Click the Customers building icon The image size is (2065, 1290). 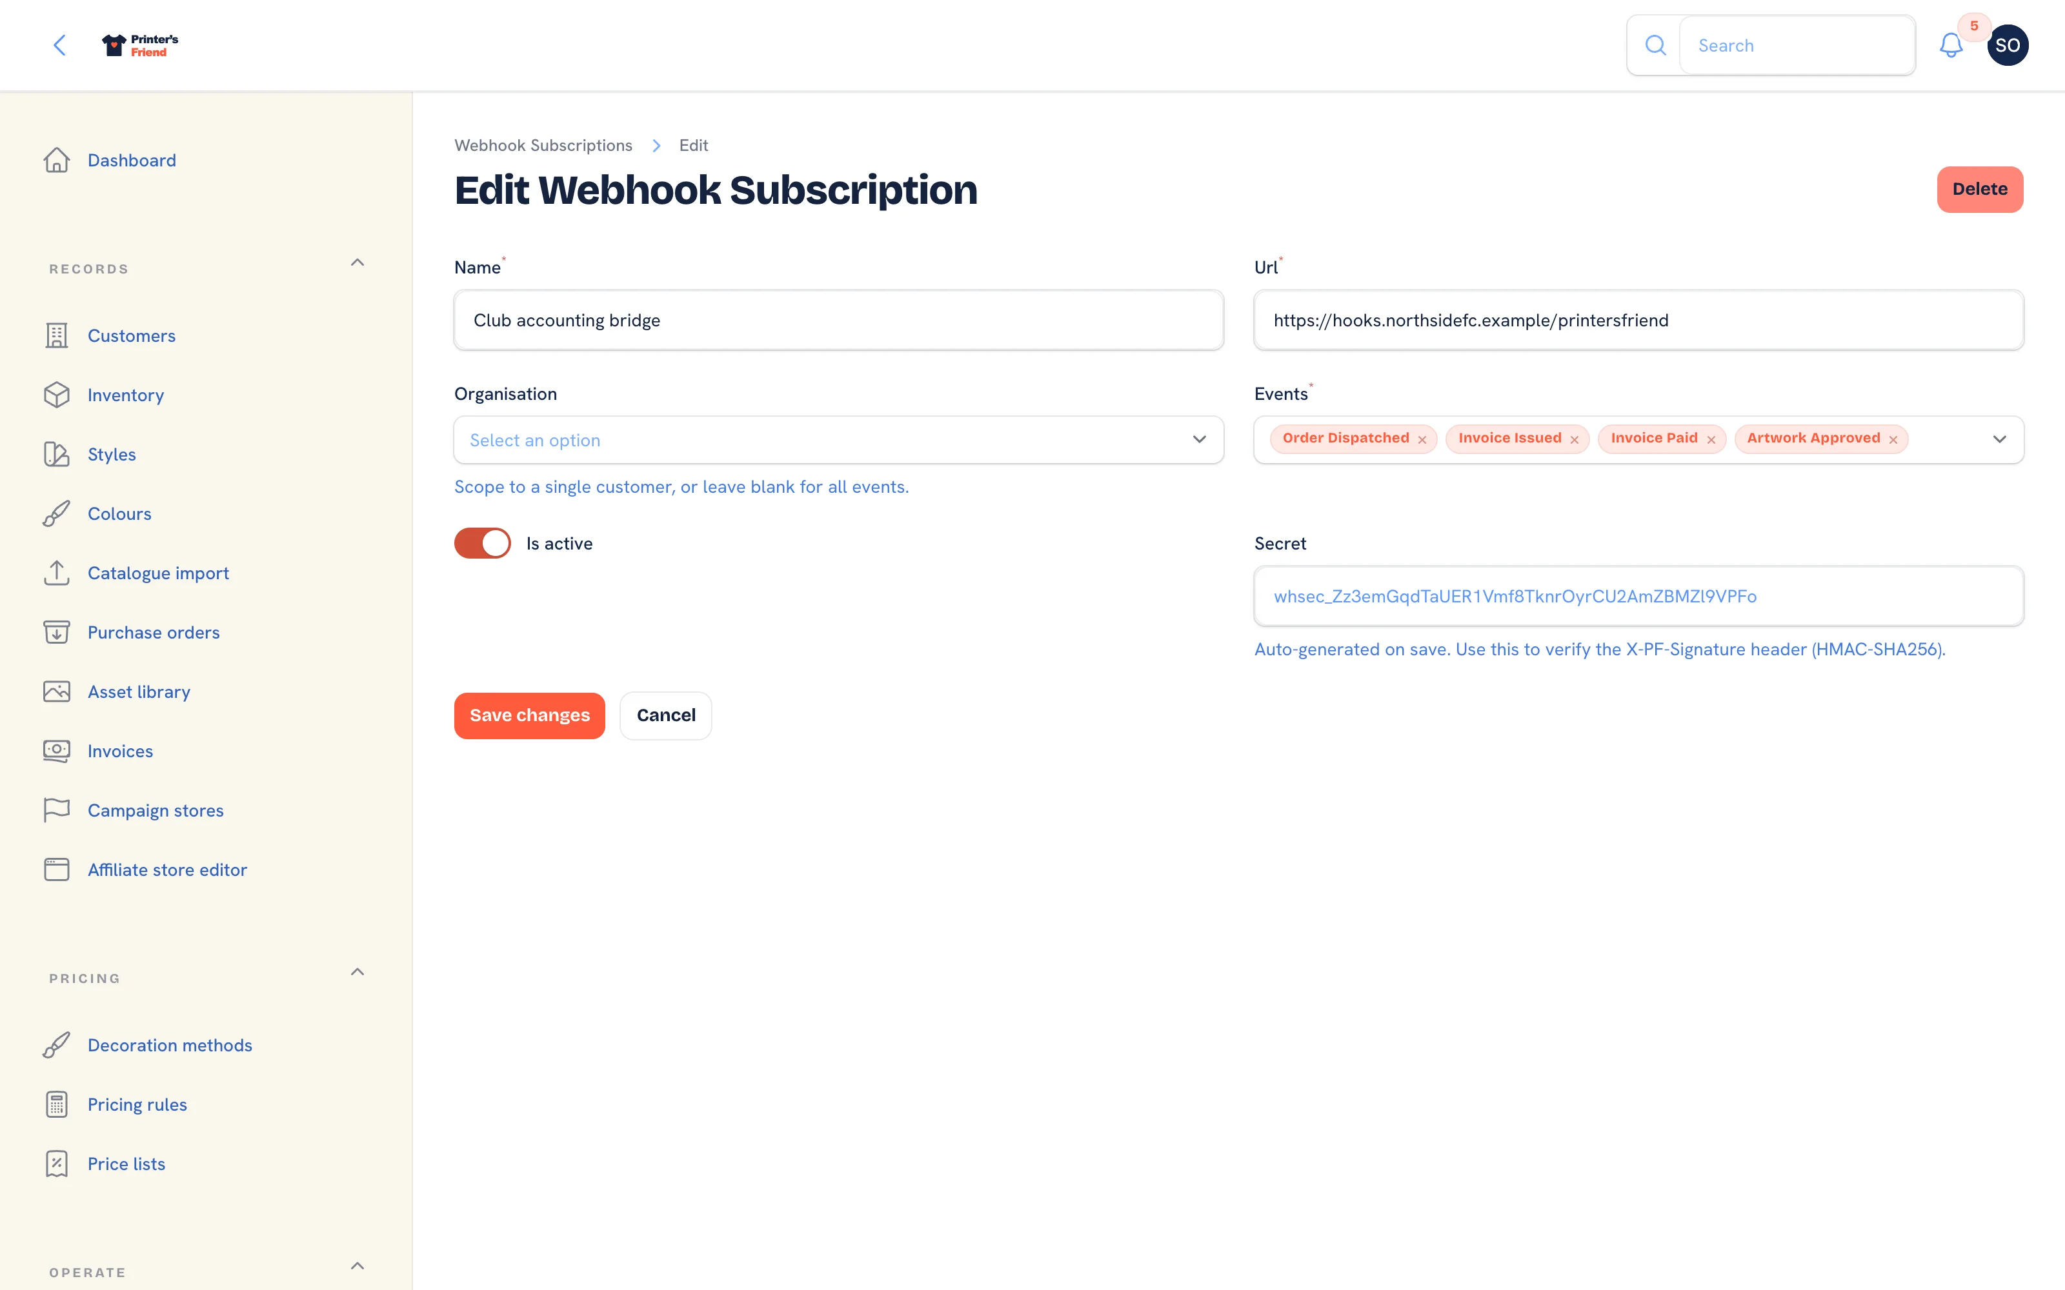(56, 335)
